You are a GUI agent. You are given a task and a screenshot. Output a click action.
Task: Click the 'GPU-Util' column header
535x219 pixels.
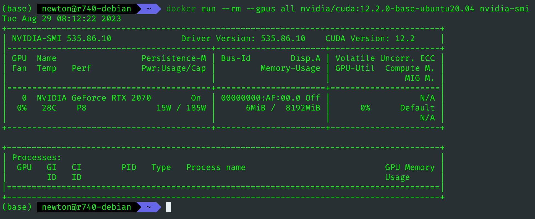[x=355, y=68]
